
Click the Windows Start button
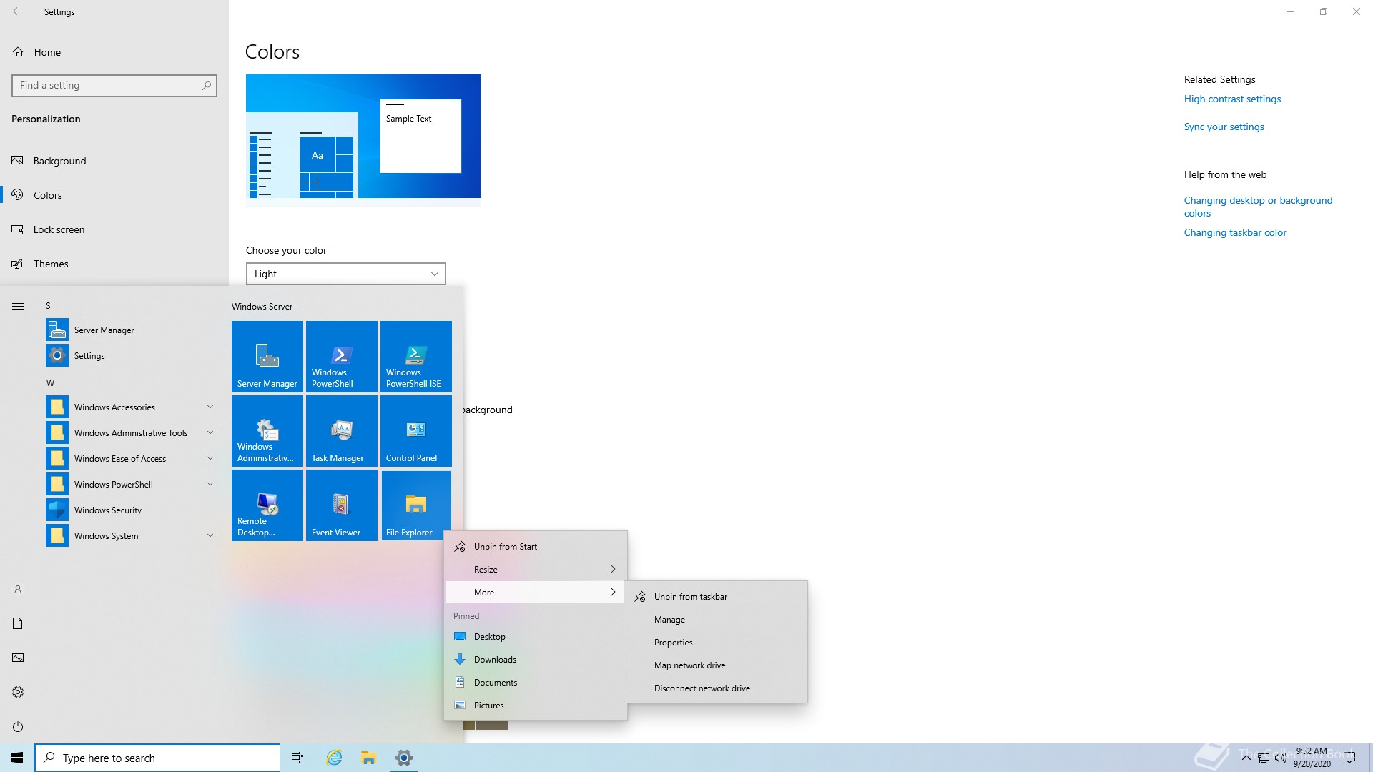pos(17,758)
